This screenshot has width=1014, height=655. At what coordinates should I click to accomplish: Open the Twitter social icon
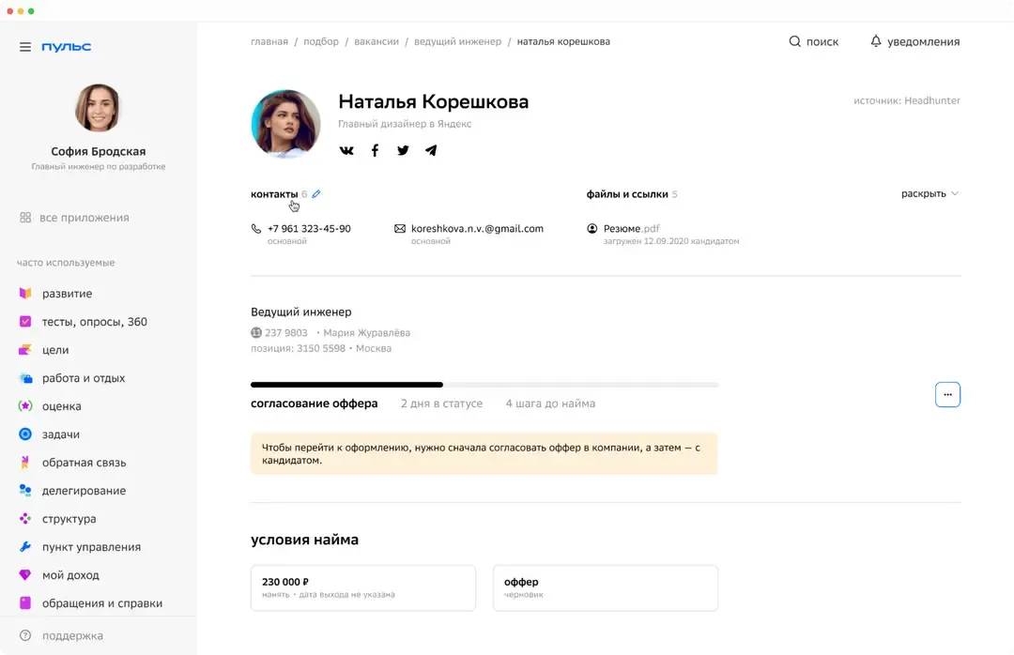403,150
